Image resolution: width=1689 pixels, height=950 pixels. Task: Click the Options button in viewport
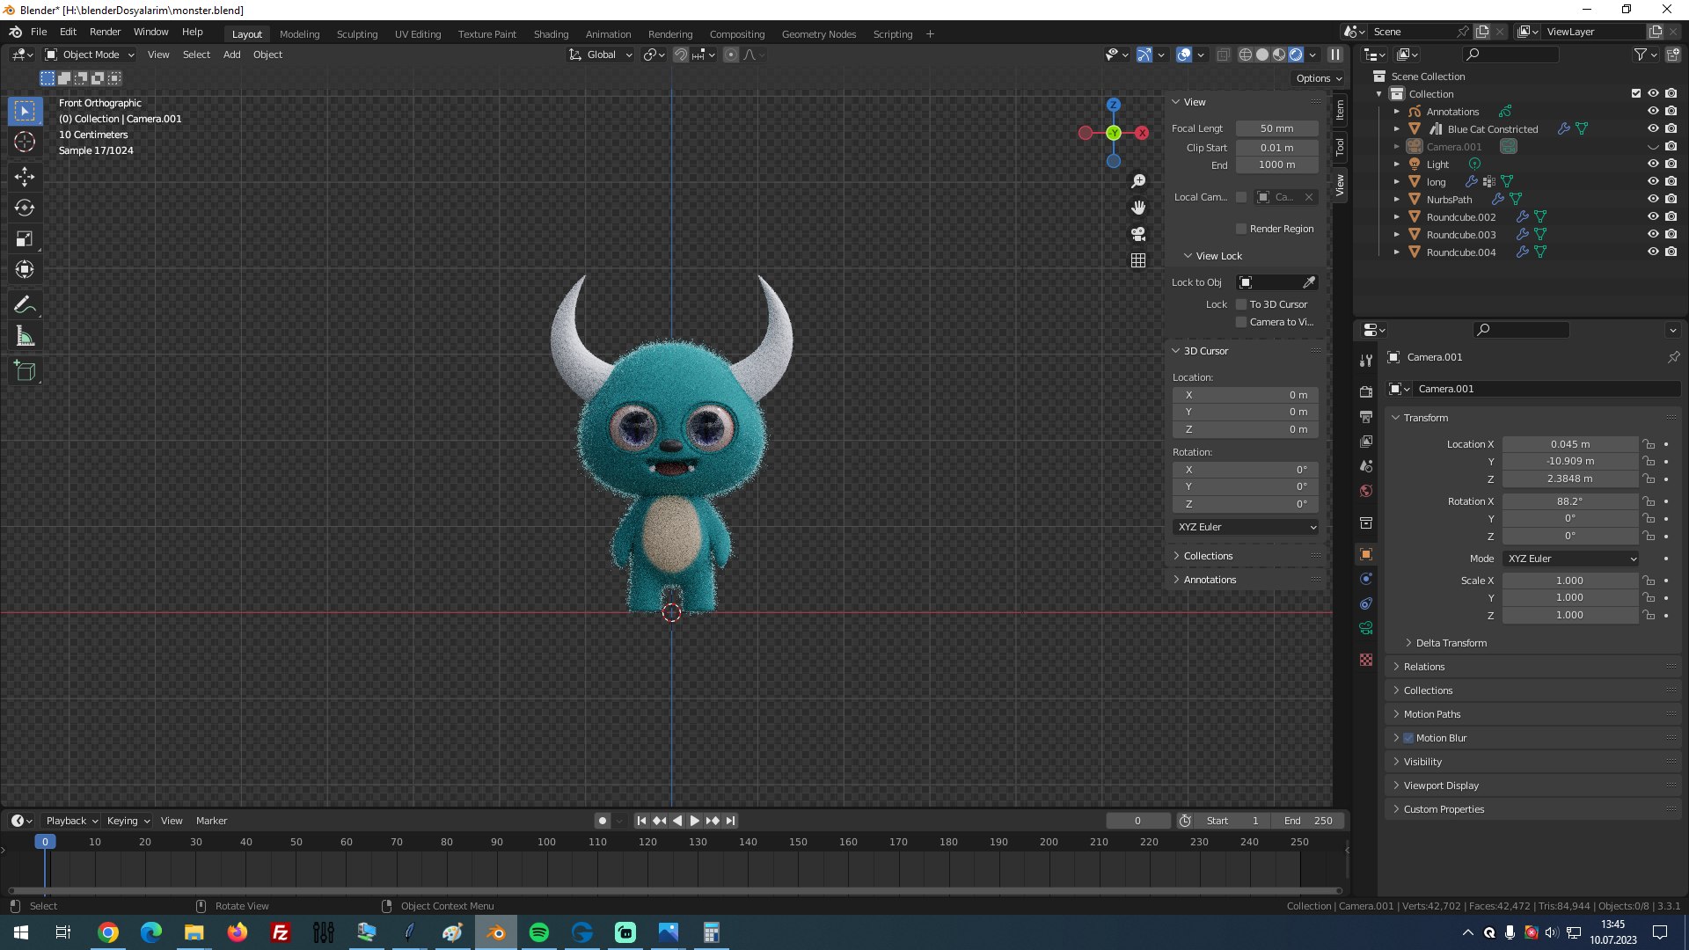pyautogui.click(x=1318, y=78)
